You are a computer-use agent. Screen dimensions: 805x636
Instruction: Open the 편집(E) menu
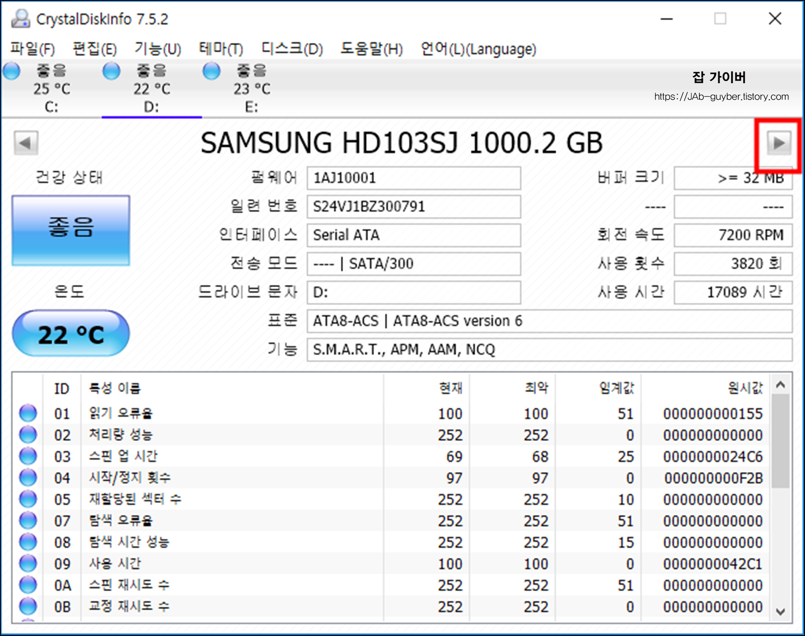coord(95,48)
